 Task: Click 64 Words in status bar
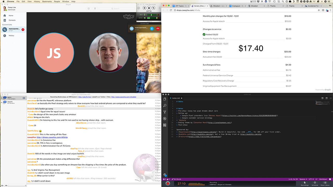pos(176,179)
